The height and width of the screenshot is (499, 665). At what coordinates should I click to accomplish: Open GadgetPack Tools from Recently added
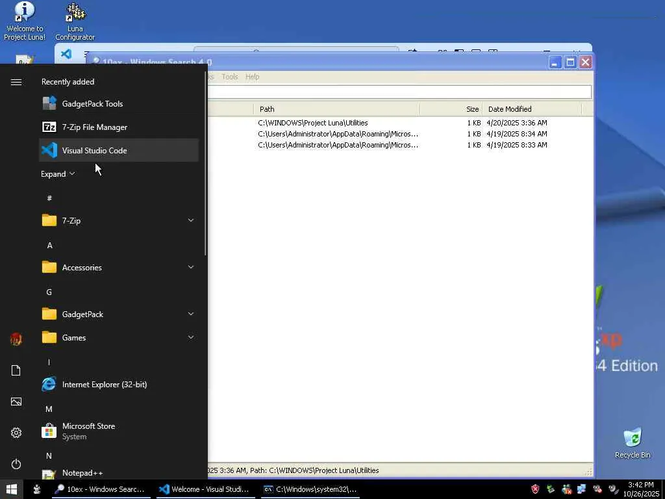click(x=119, y=103)
